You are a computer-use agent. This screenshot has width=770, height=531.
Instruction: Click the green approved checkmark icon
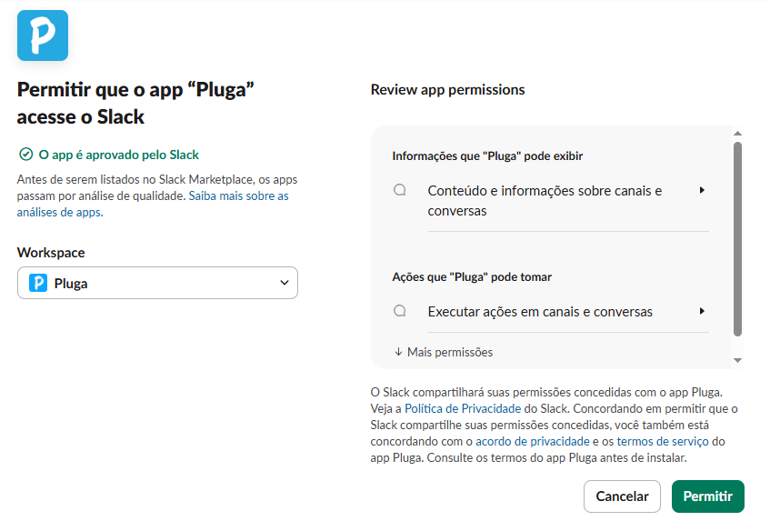(x=25, y=155)
